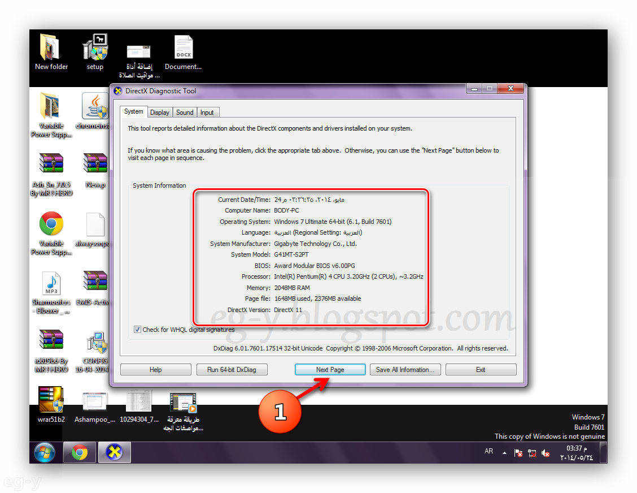This screenshot has height=493, width=637.
Task: Click the Help button
Action: [156, 369]
